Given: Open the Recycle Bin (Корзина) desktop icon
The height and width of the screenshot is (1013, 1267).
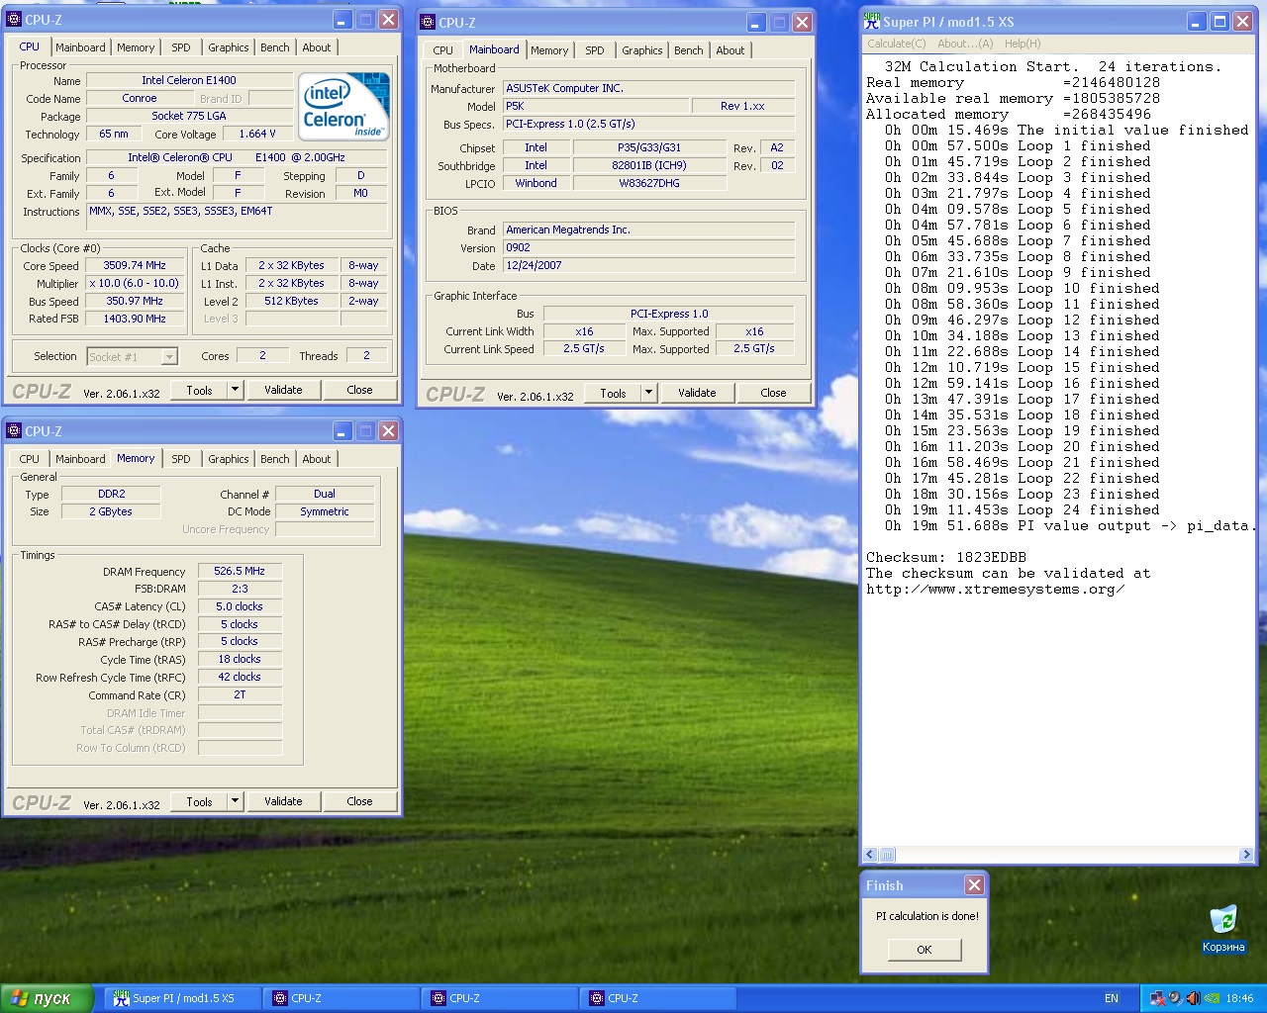Looking at the screenshot, I should [1223, 928].
